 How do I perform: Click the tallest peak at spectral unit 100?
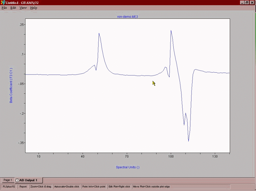point(171,30)
